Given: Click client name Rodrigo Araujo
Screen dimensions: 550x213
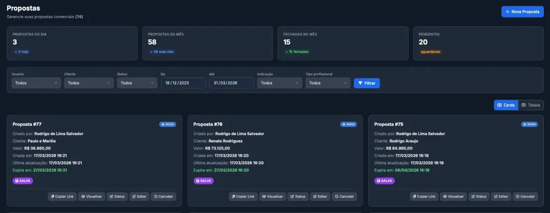Looking at the screenshot, I should point(404,141).
